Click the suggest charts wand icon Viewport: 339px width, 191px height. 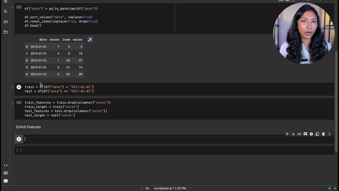(x=90, y=40)
